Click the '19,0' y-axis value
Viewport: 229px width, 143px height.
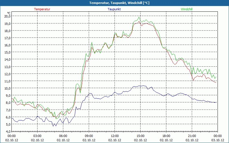click(7, 23)
